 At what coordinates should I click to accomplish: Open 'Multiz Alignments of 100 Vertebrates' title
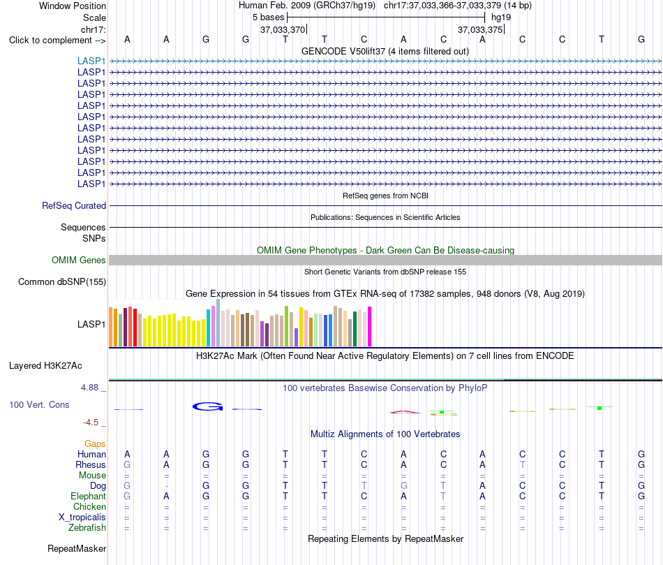(385, 434)
